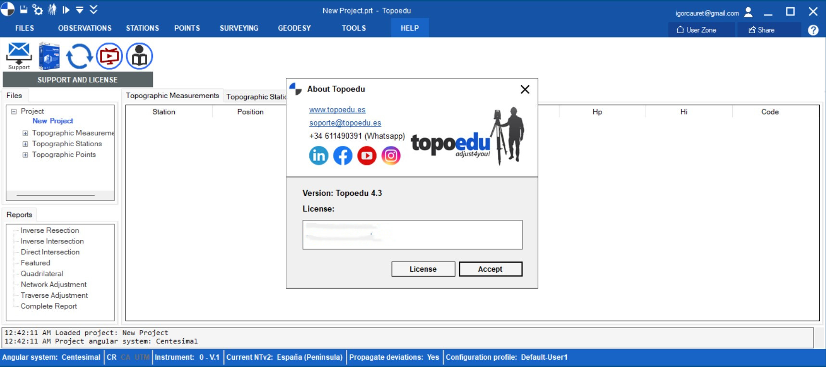Click the Accept button in About dialog
826x367 pixels.
(490, 269)
